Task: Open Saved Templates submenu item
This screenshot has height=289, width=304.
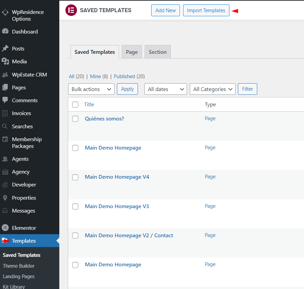Action: click(21, 255)
